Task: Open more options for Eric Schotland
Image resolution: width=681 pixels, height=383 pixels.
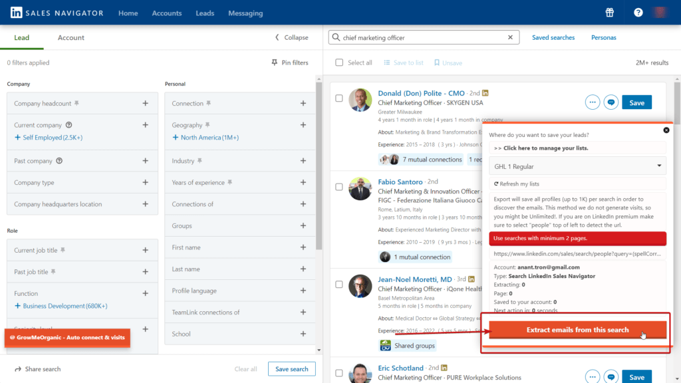Action: [593, 377]
